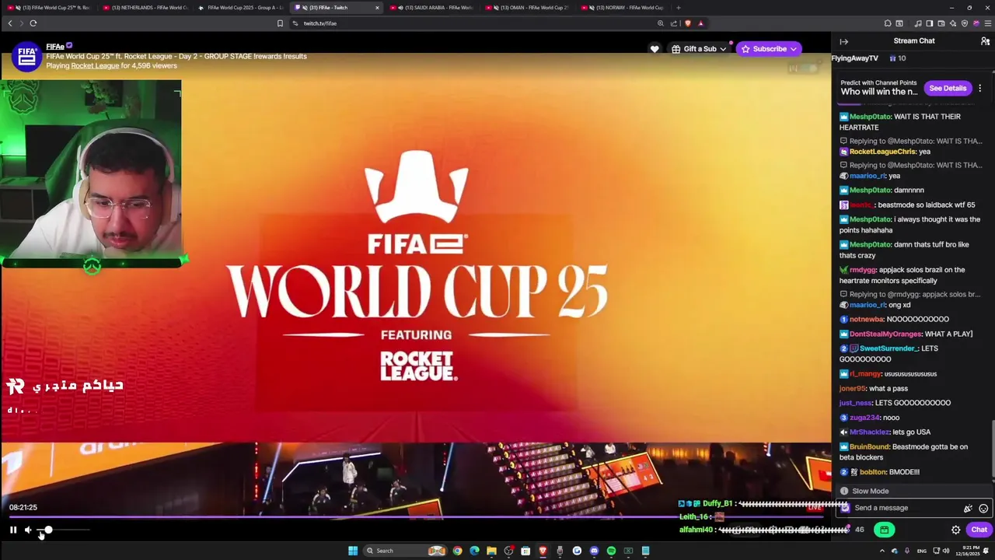The width and height of the screenshot is (995, 560).
Task: Open the Windows Start menu
Action: tap(353, 551)
